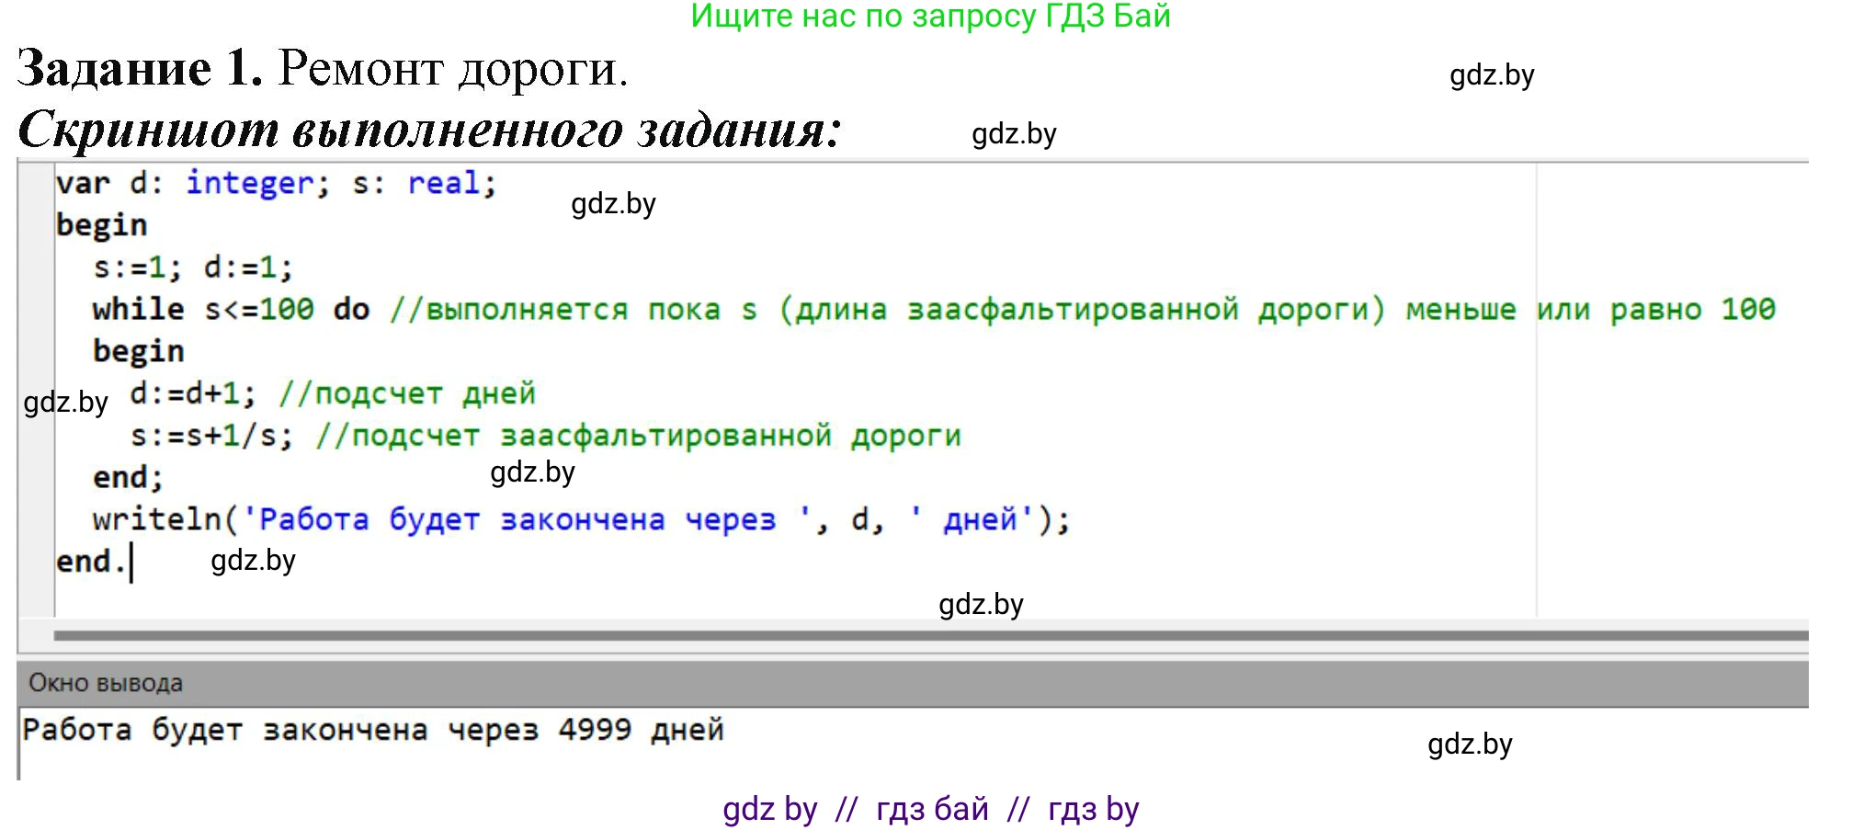Select the 'Окно вывода' panel header
This screenshot has height=830, width=1864.
(x=106, y=683)
